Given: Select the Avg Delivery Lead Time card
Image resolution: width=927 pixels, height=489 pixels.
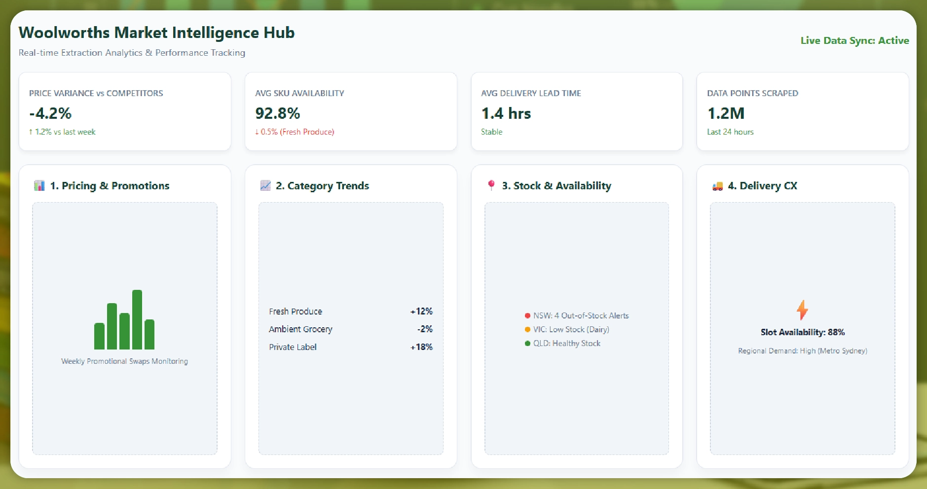Looking at the screenshot, I should (x=577, y=111).
